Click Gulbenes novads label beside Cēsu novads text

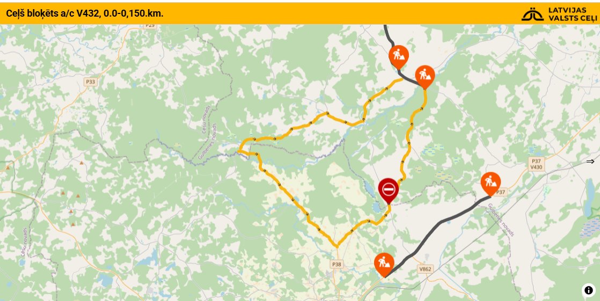[207, 141]
